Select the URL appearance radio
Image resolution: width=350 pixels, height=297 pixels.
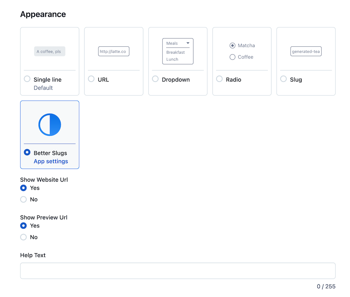(91, 79)
